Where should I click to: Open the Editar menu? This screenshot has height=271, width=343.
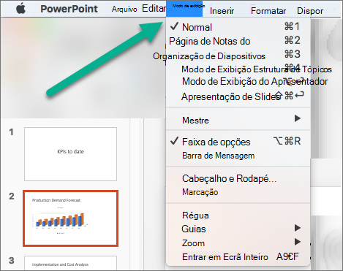click(154, 9)
